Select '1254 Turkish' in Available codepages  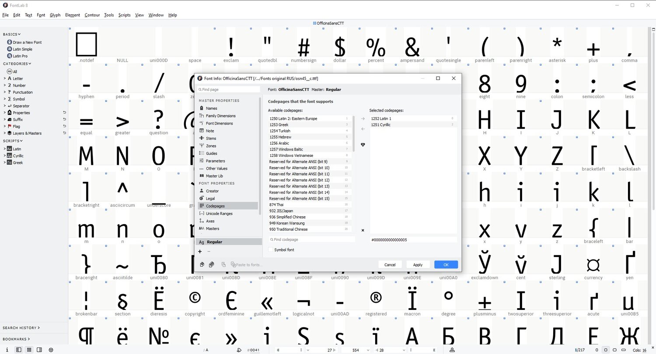coord(309,131)
